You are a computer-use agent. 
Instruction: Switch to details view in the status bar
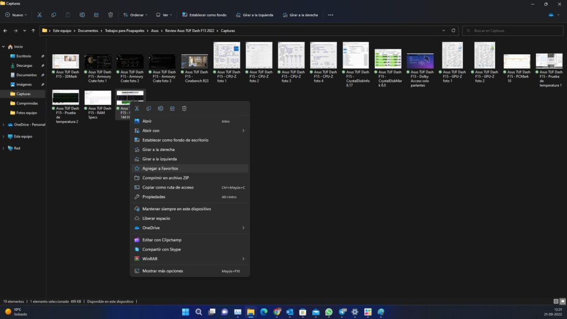click(x=555, y=301)
